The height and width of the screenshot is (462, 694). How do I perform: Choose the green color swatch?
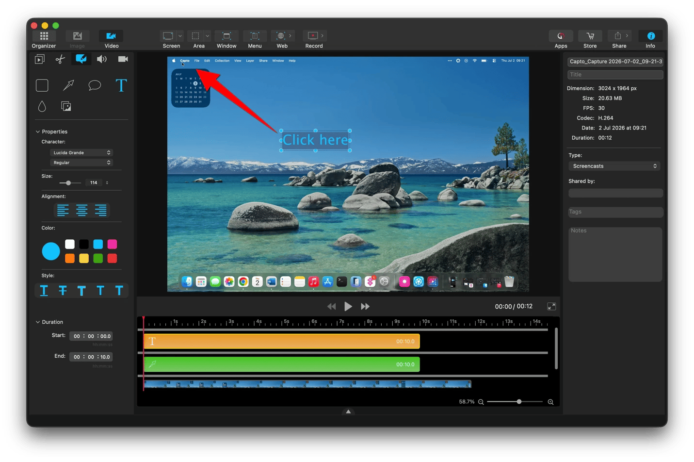(x=98, y=258)
